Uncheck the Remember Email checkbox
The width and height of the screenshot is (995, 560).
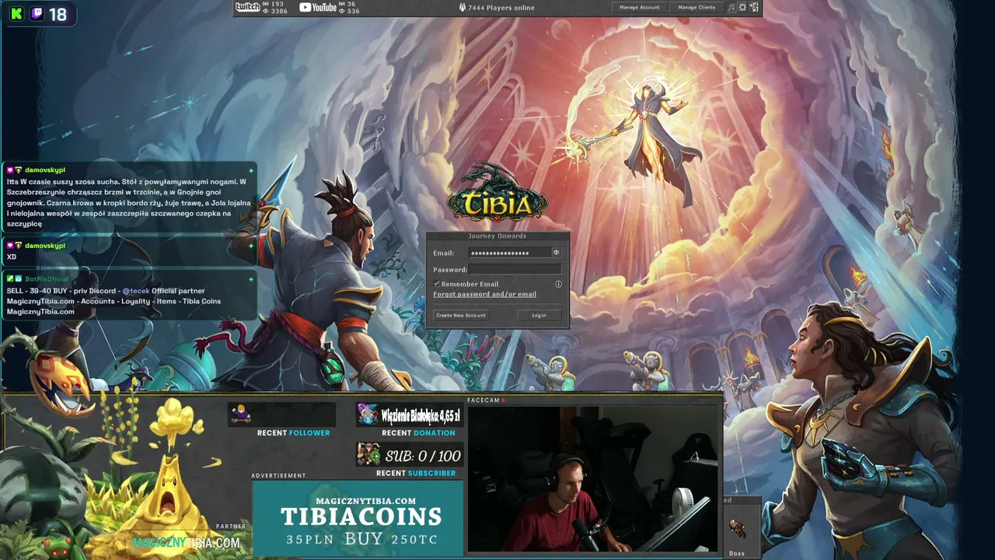pos(437,284)
